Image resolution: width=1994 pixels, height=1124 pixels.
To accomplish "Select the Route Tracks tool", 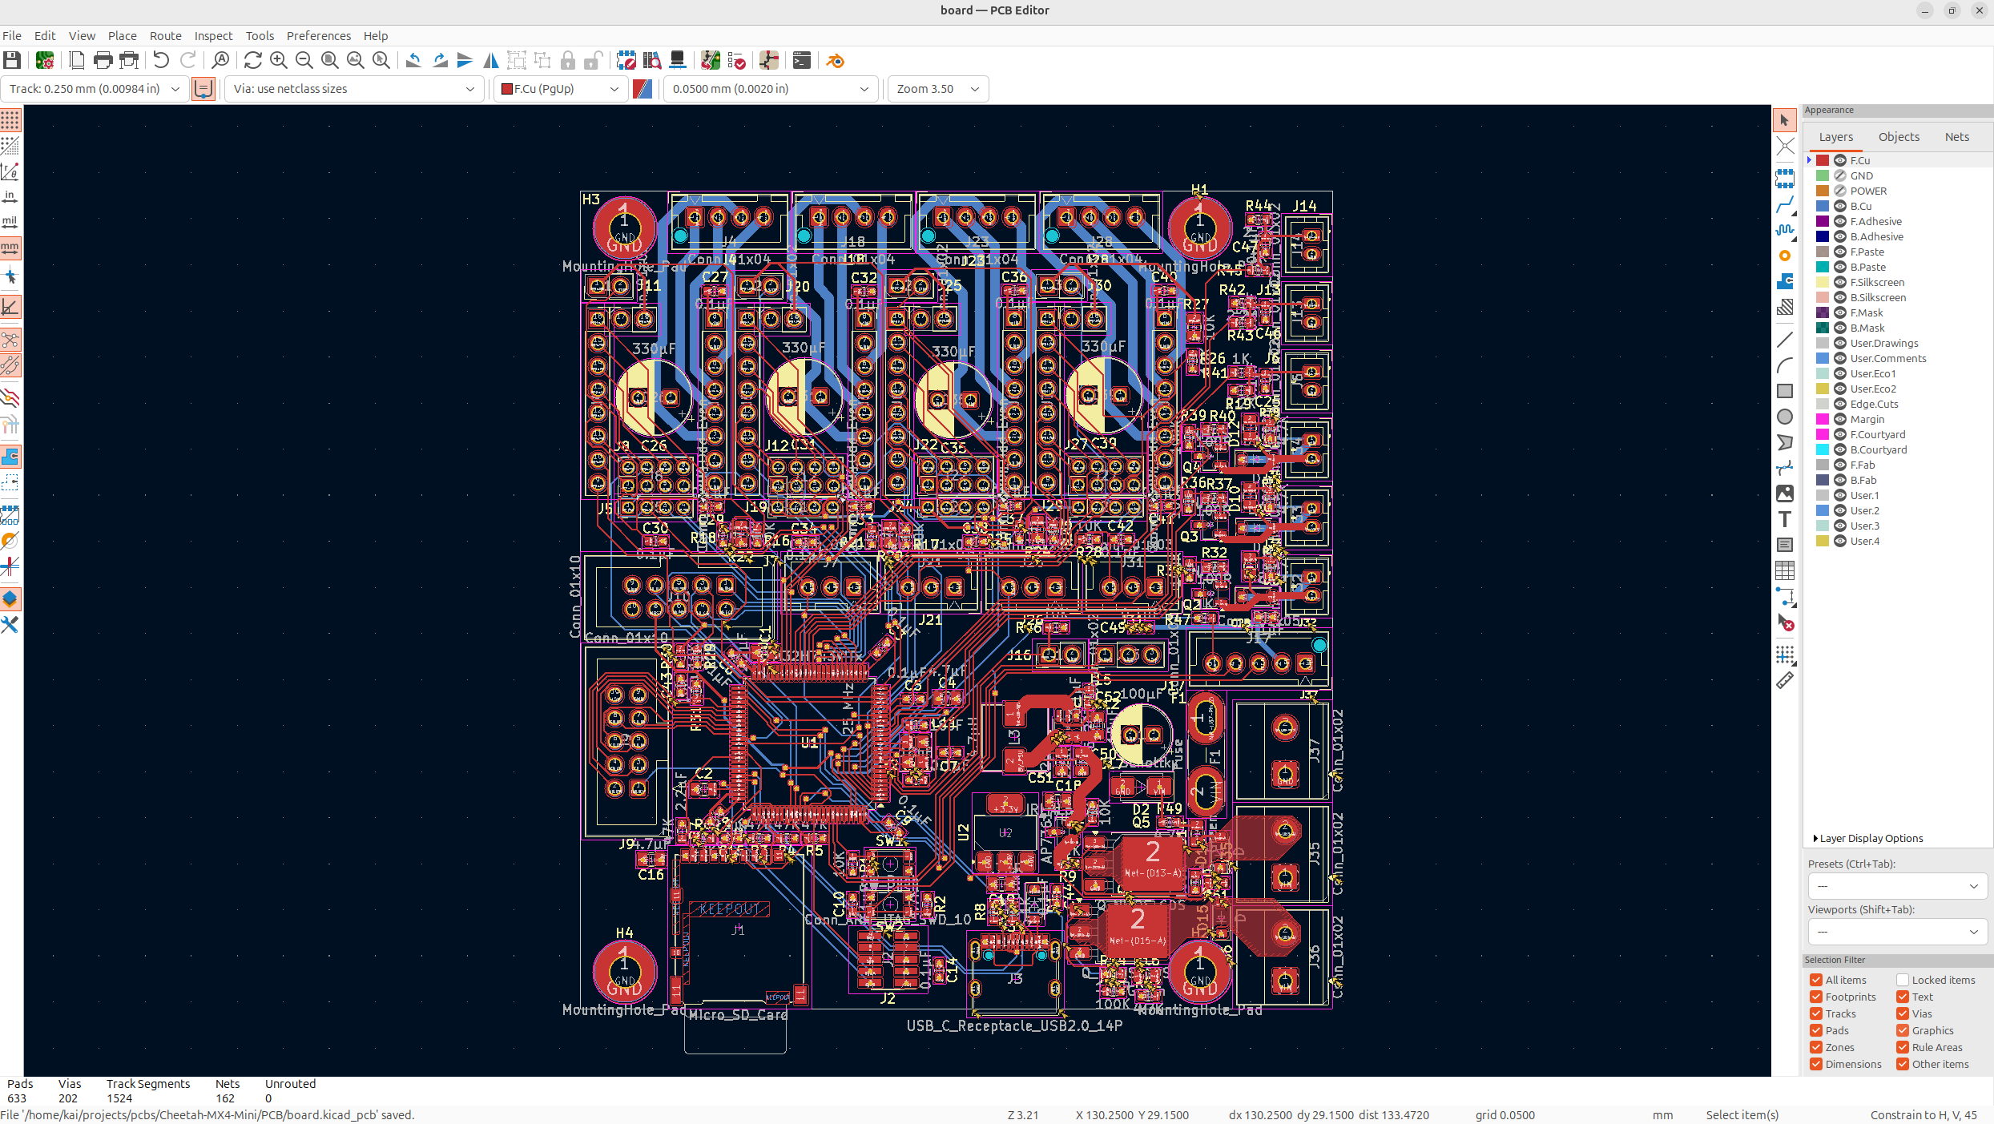I will click(x=1785, y=205).
